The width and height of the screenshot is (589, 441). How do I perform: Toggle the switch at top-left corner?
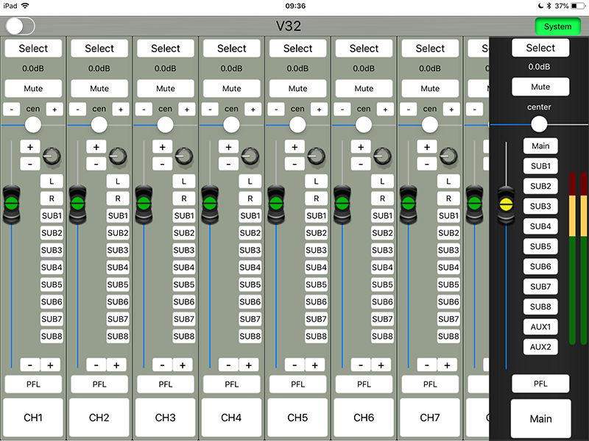(x=20, y=26)
